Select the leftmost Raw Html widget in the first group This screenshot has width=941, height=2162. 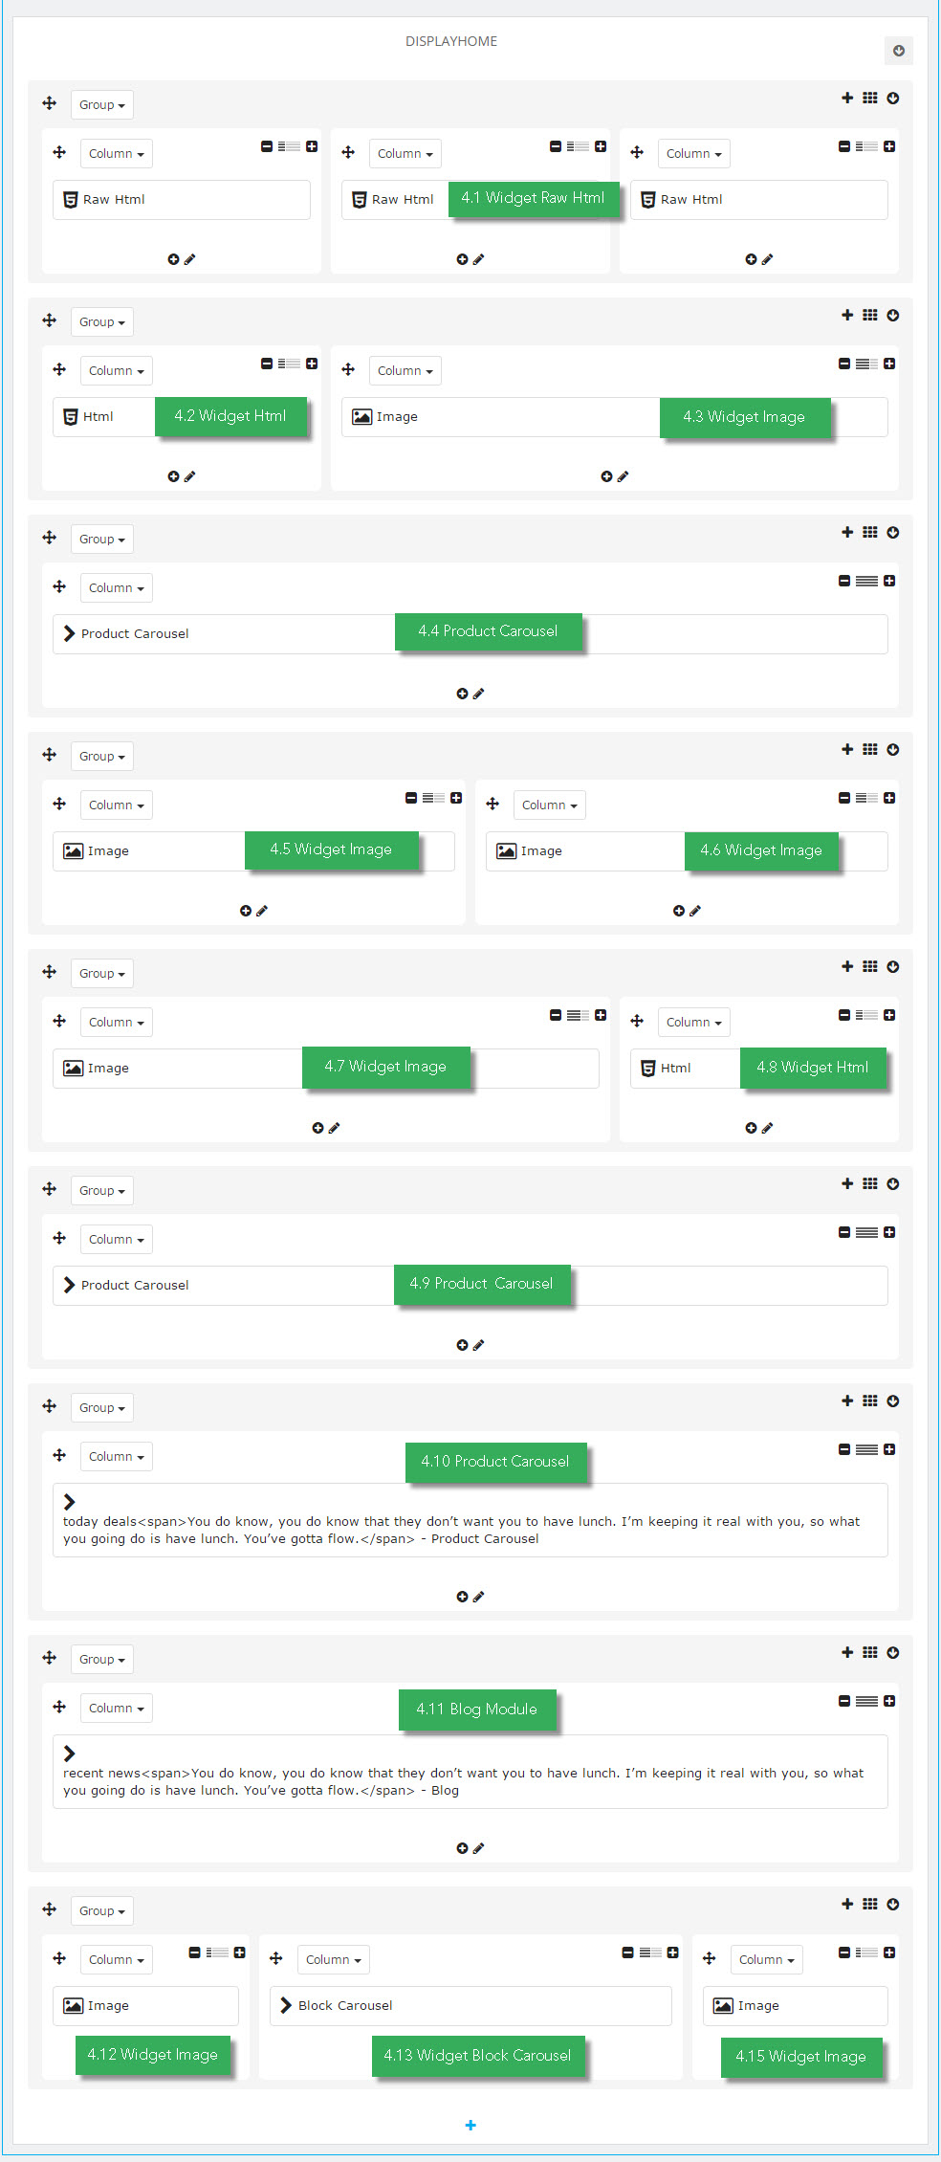pyautogui.click(x=182, y=199)
